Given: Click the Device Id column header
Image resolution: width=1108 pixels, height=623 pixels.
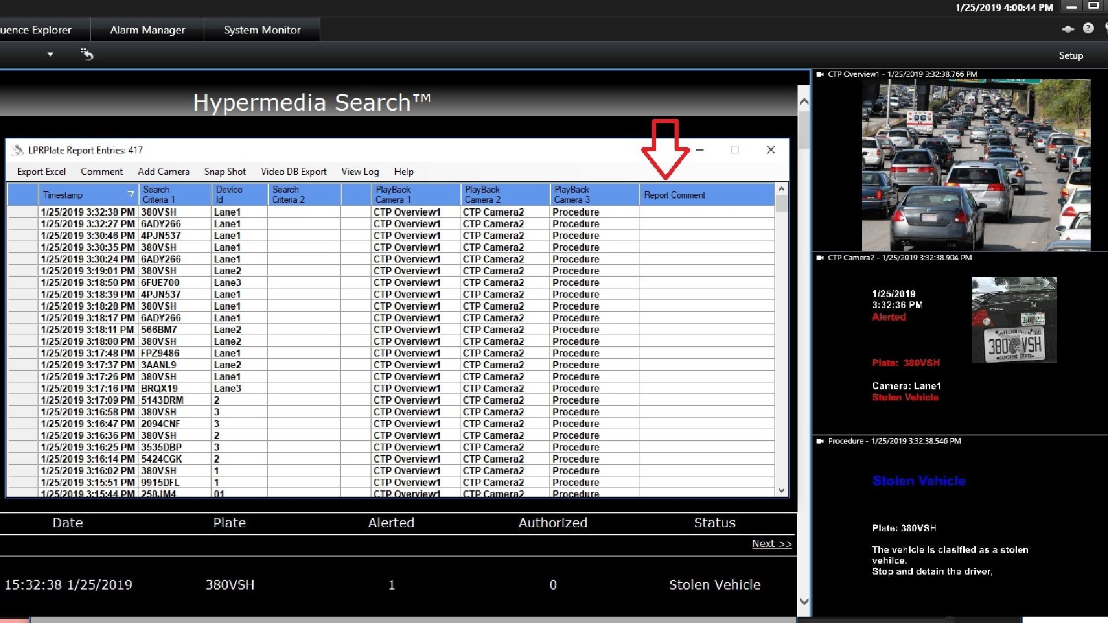Looking at the screenshot, I should pyautogui.click(x=239, y=194).
